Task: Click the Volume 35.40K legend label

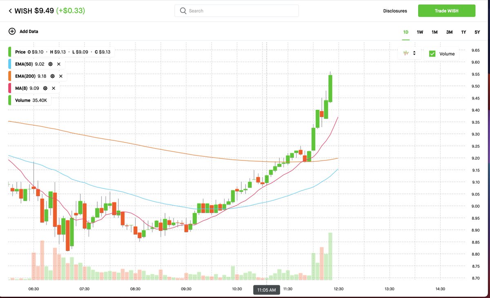Action: pos(31,100)
